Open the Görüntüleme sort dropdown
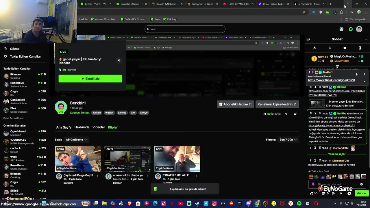The width and height of the screenshot is (370, 208). (x=76, y=140)
